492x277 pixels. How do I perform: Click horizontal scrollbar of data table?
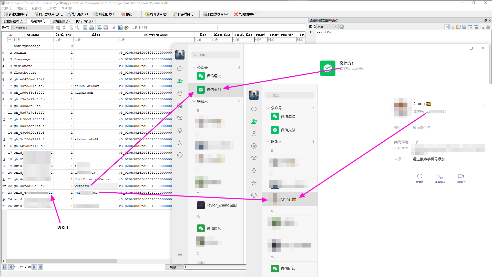(x=61, y=261)
